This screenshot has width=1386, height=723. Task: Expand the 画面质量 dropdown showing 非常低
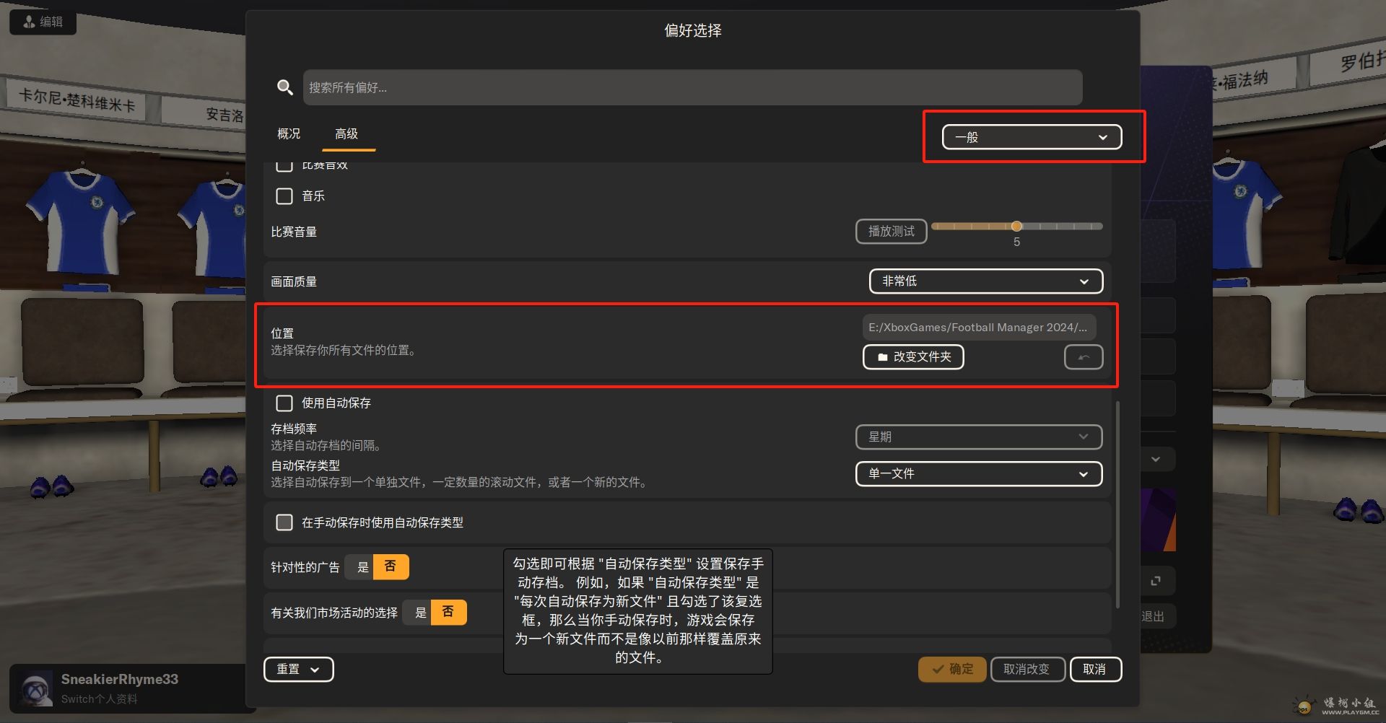[985, 281]
